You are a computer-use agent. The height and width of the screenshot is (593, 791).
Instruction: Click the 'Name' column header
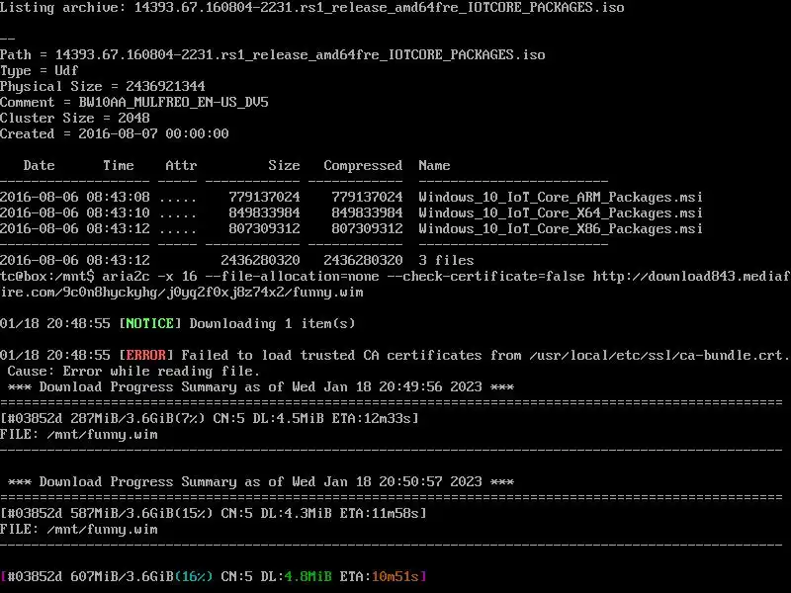pyautogui.click(x=434, y=165)
